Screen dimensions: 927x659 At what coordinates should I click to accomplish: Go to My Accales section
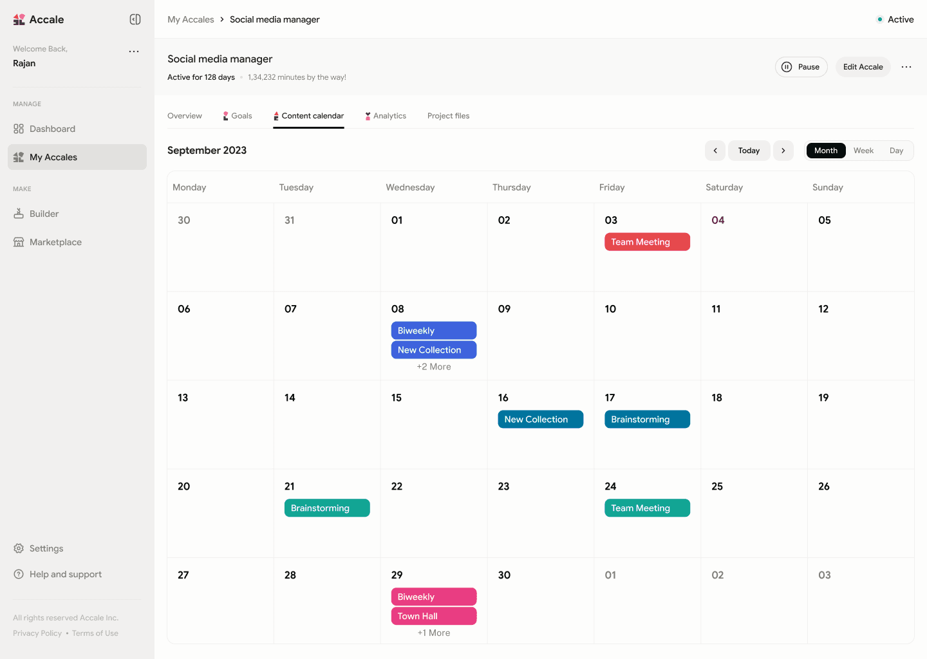[x=77, y=157]
